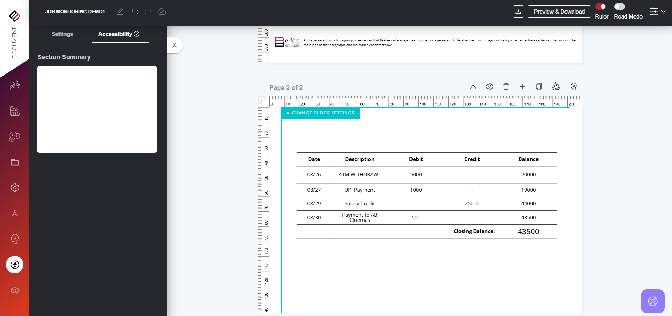The image size is (672, 316).
Task: Collapse page 2 using up chevron
Action: coord(473,86)
